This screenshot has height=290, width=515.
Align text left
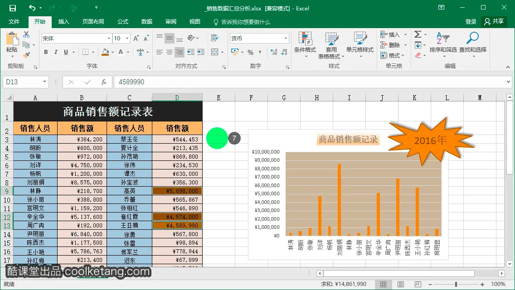[160, 52]
